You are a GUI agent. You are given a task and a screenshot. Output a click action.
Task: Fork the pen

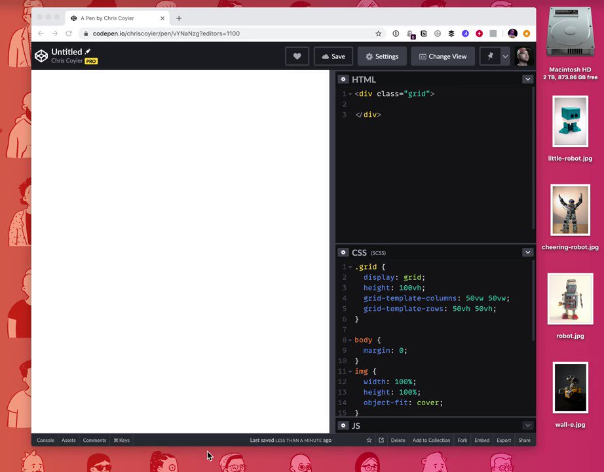[462, 440]
